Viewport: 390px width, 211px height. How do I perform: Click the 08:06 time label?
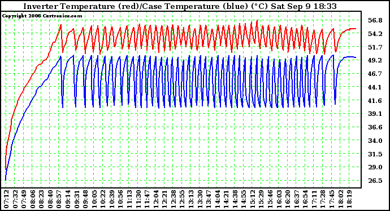[x=33, y=199]
